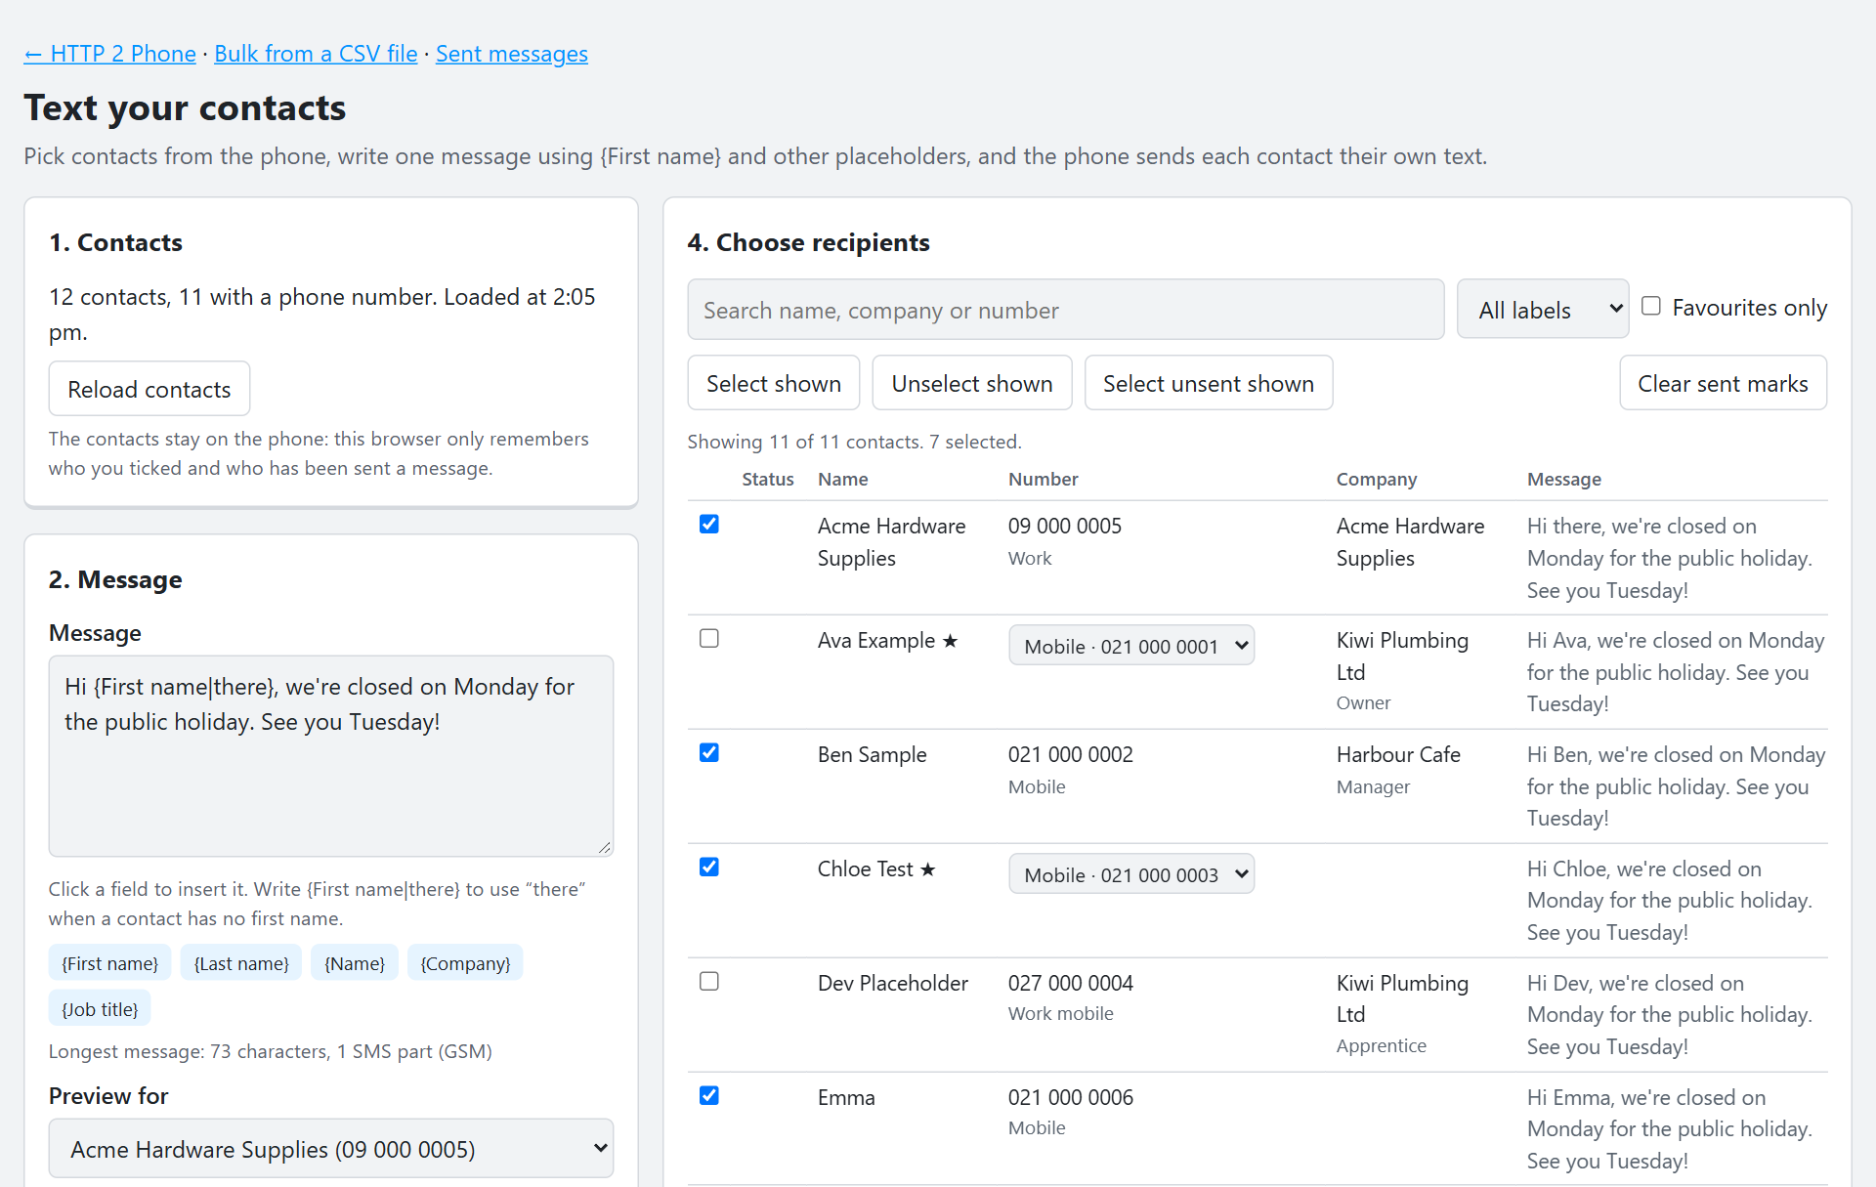This screenshot has width=1876, height=1187.
Task: Click Emma's number 021 000 0006
Action: pyautogui.click(x=1071, y=1098)
